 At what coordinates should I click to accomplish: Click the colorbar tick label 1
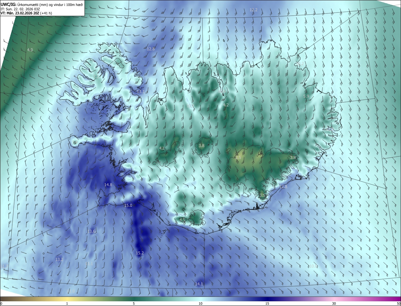[67, 304]
